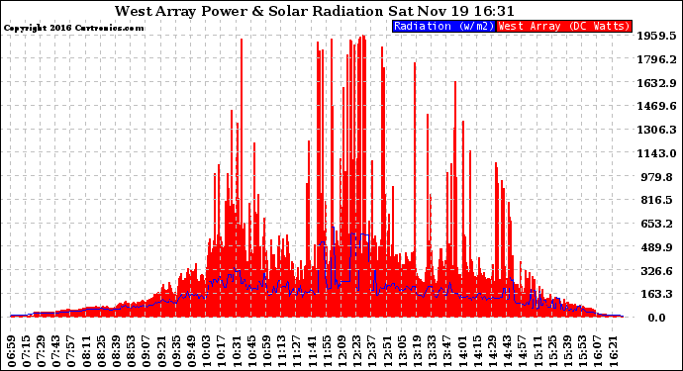The height and width of the screenshot is (371, 683).
Task: Click the y-axis value 0.0
Action: coord(656,318)
